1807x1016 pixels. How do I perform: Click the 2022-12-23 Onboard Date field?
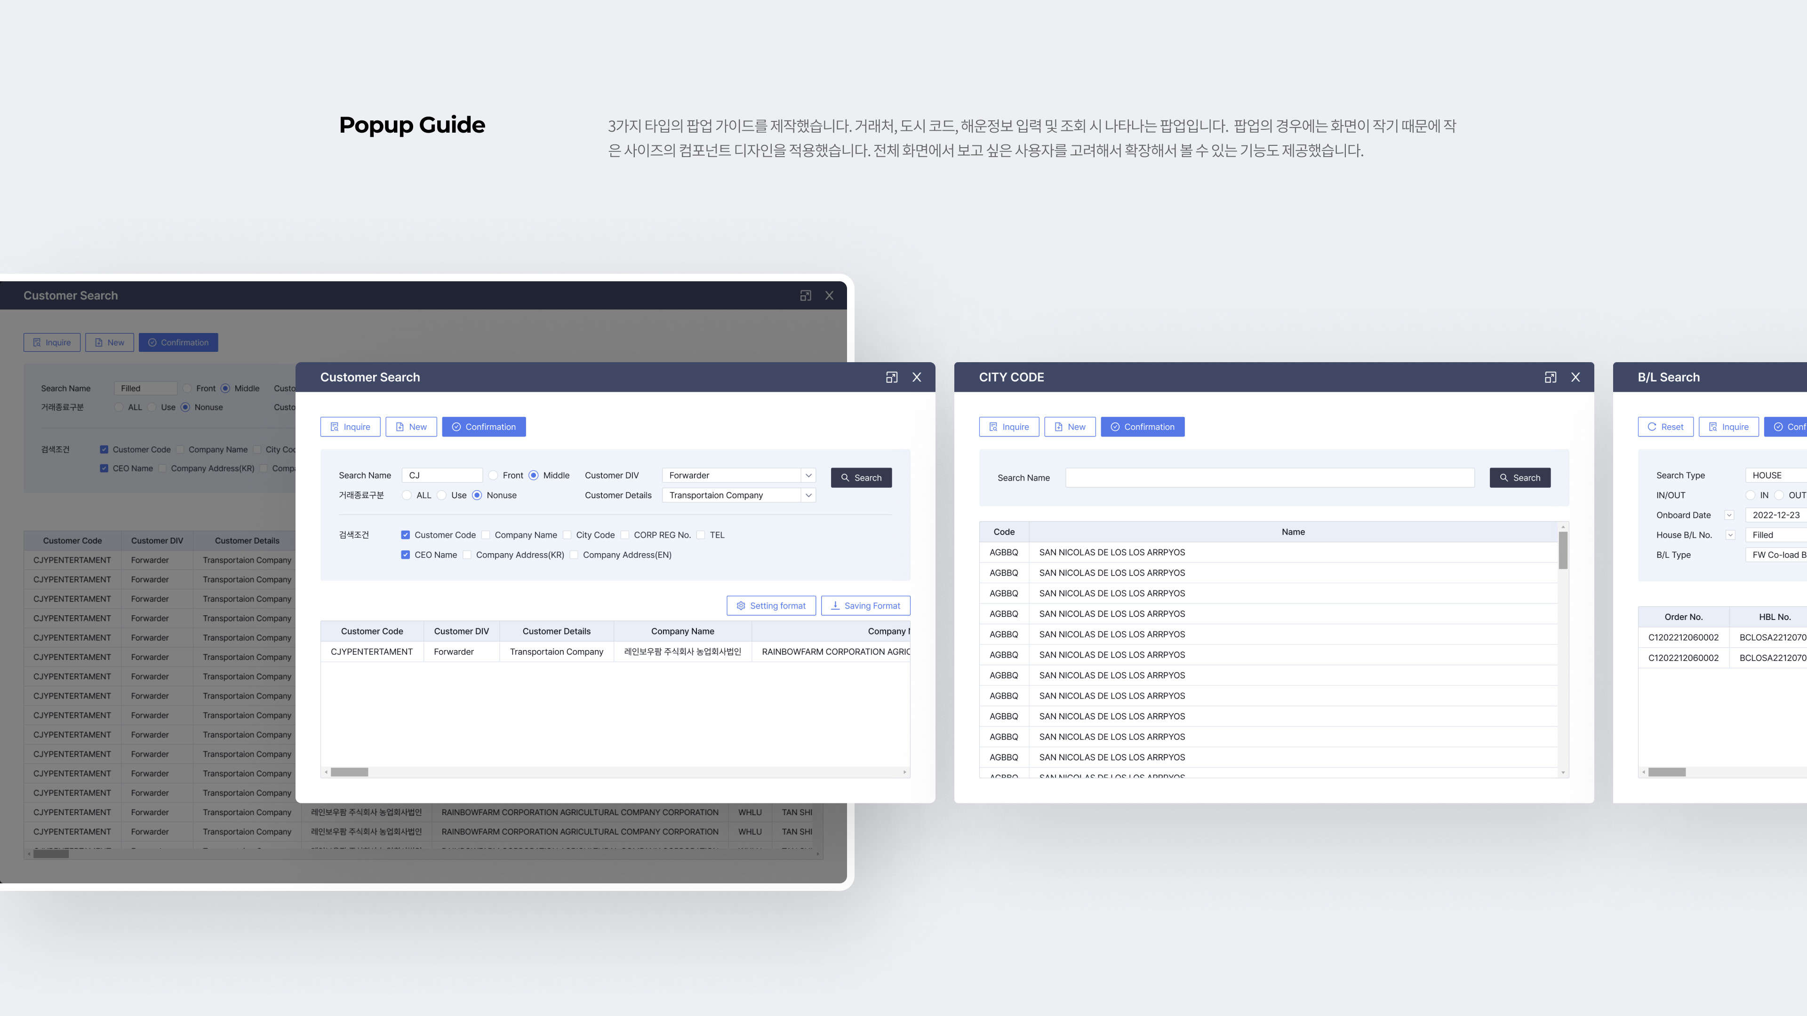(x=1776, y=516)
